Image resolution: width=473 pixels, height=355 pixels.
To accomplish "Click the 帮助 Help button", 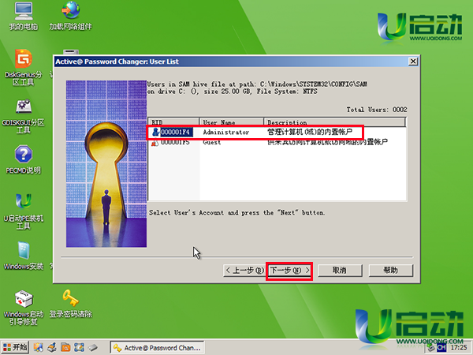I will coord(391,271).
